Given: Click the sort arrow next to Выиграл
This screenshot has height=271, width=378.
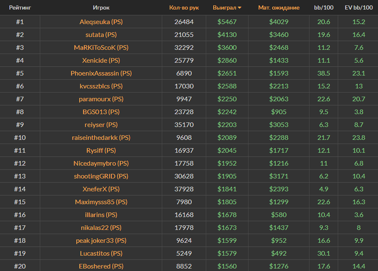Looking at the screenshot, I should click(239, 8).
